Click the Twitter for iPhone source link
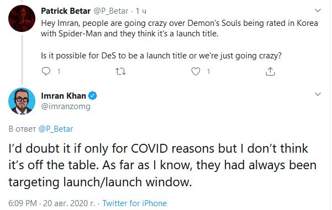The width and height of the screenshot is (332, 210). tap(135, 203)
